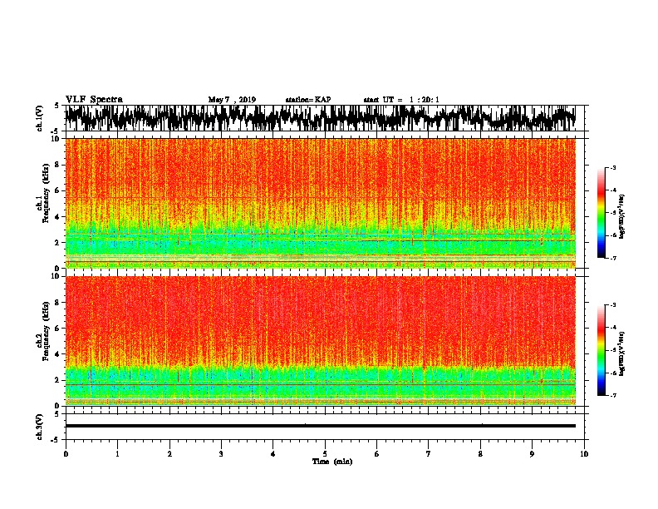The height and width of the screenshot is (509, 658).
Task: Click the "9" tick on the time axis
Action: pos(532,454)
